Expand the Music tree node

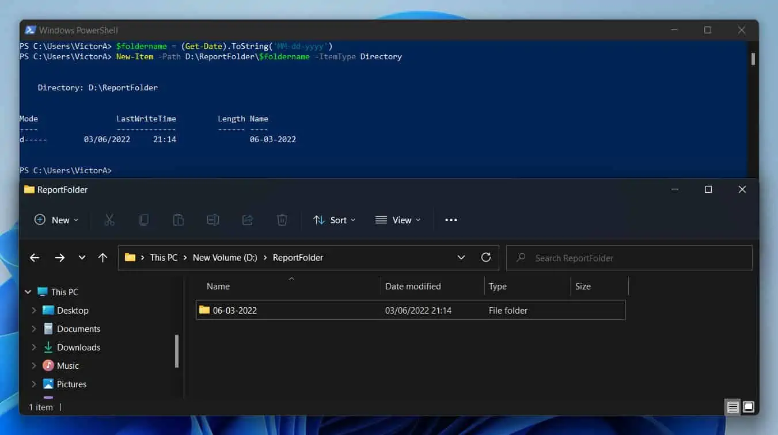[x=34, y=366]
